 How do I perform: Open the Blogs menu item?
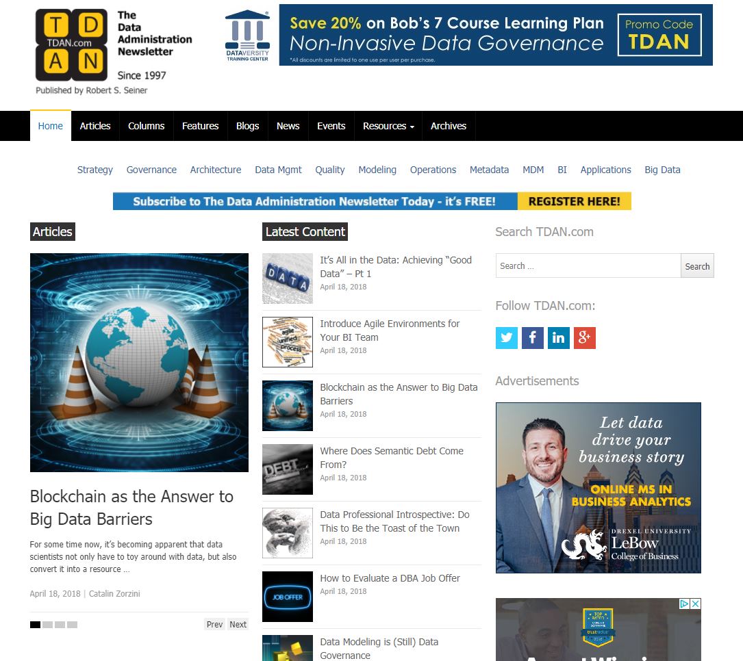(247, 126)
